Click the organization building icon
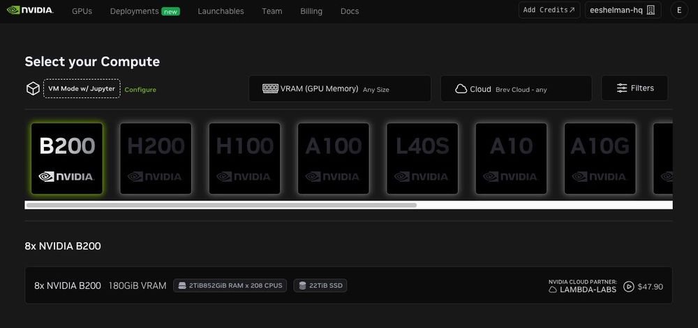The height and width of the screenshot is (328, 698). point(651,10)
